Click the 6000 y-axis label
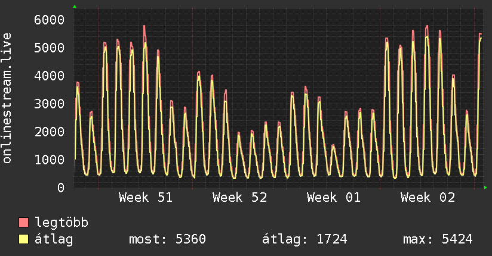This screenshot has width=492, height=256. click(x=50, y=20)
